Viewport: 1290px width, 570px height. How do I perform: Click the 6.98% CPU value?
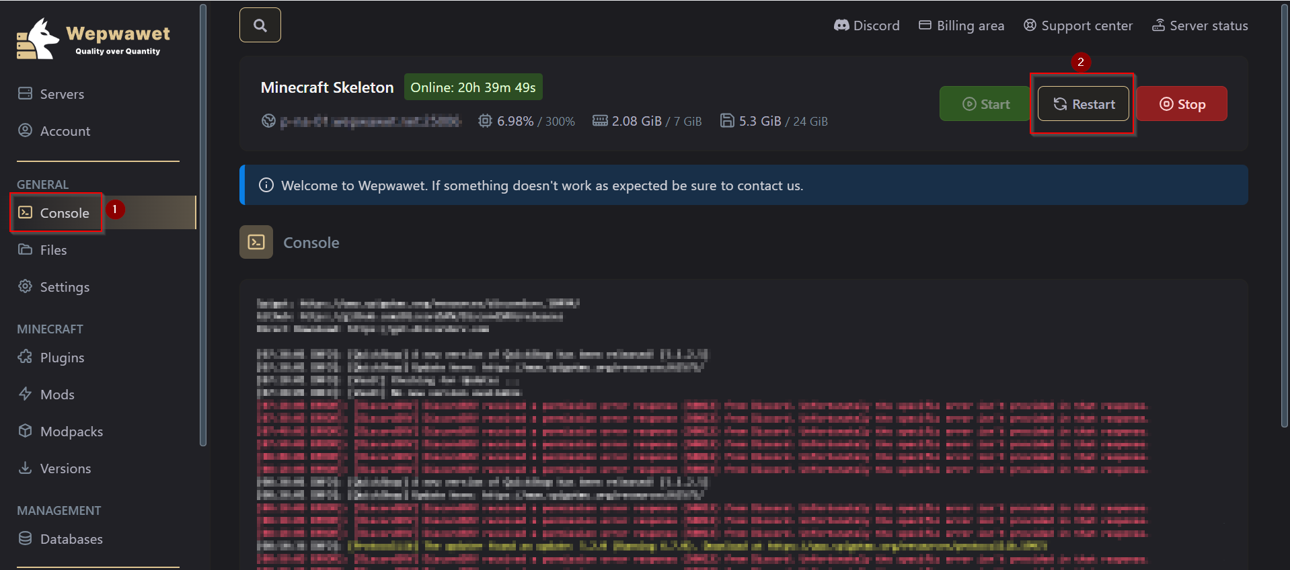point(515,121)
